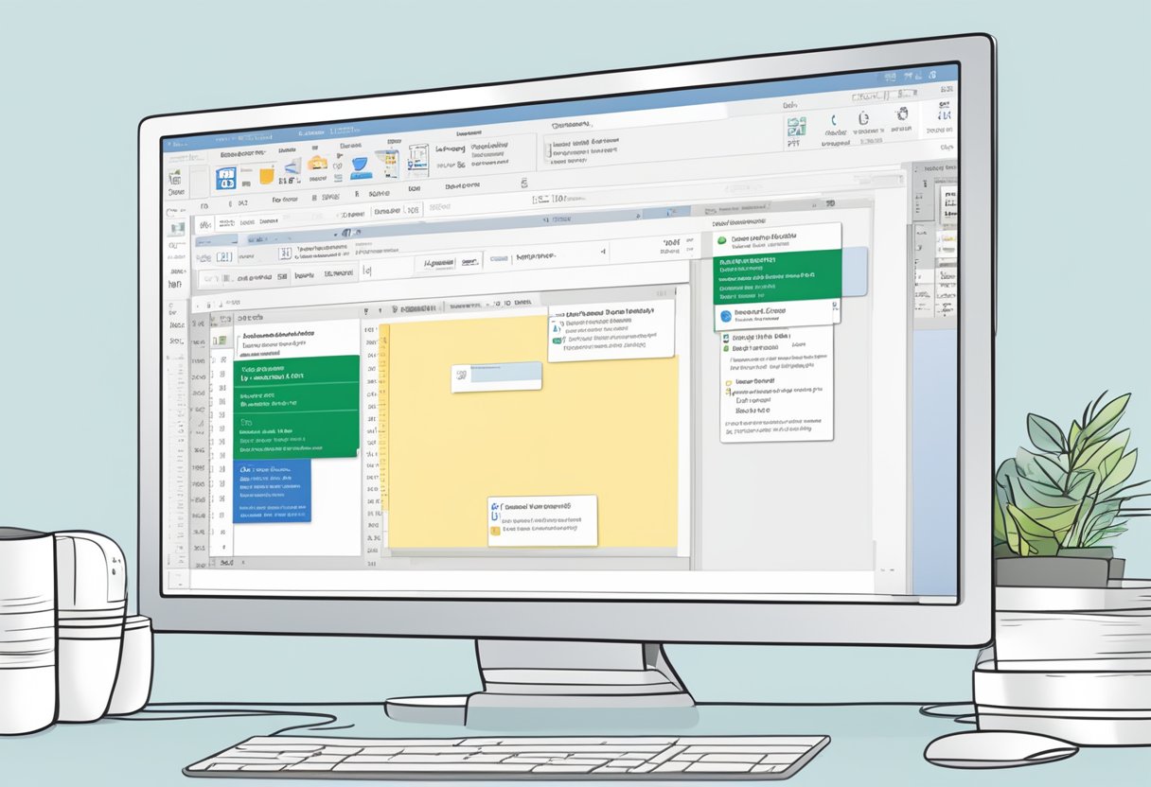This screenshot has height=787, width=1151.
Task: Open the calendar icon near the formula bar
Action: click(x=285, y=252)
